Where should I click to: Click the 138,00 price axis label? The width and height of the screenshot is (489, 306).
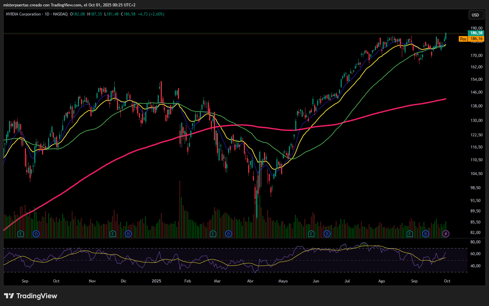click(x=477, y=106)
